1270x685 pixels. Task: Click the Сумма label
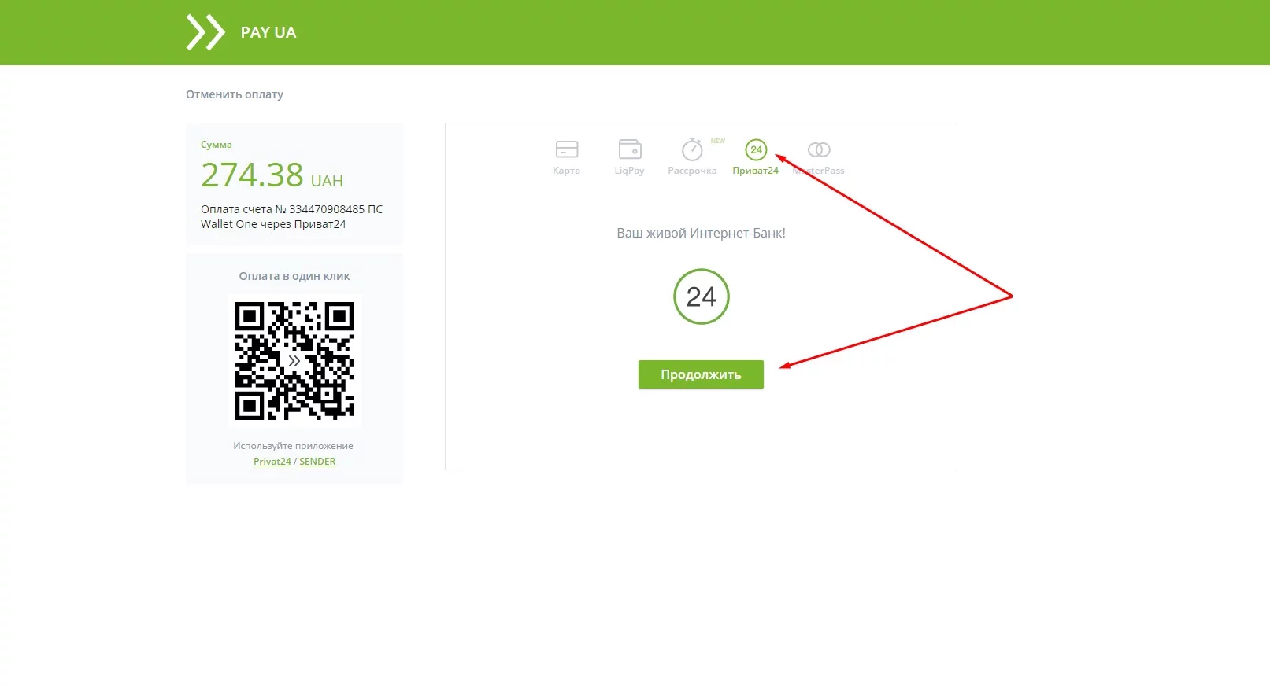coord(217,145)
